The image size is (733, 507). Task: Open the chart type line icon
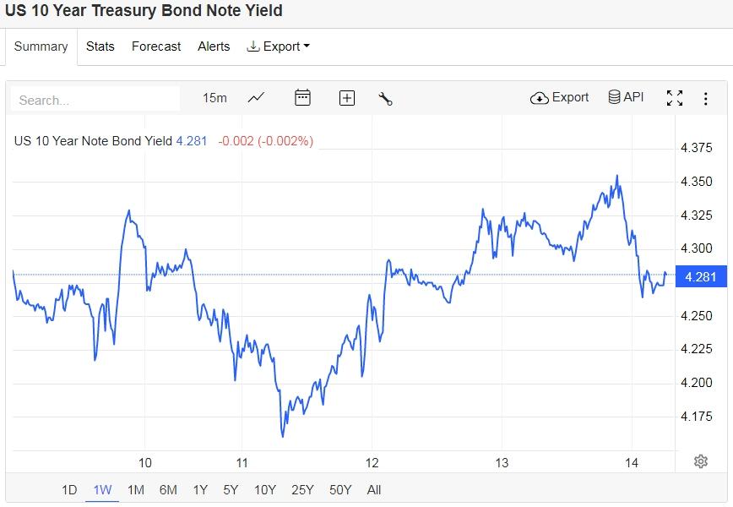(256, 98)
